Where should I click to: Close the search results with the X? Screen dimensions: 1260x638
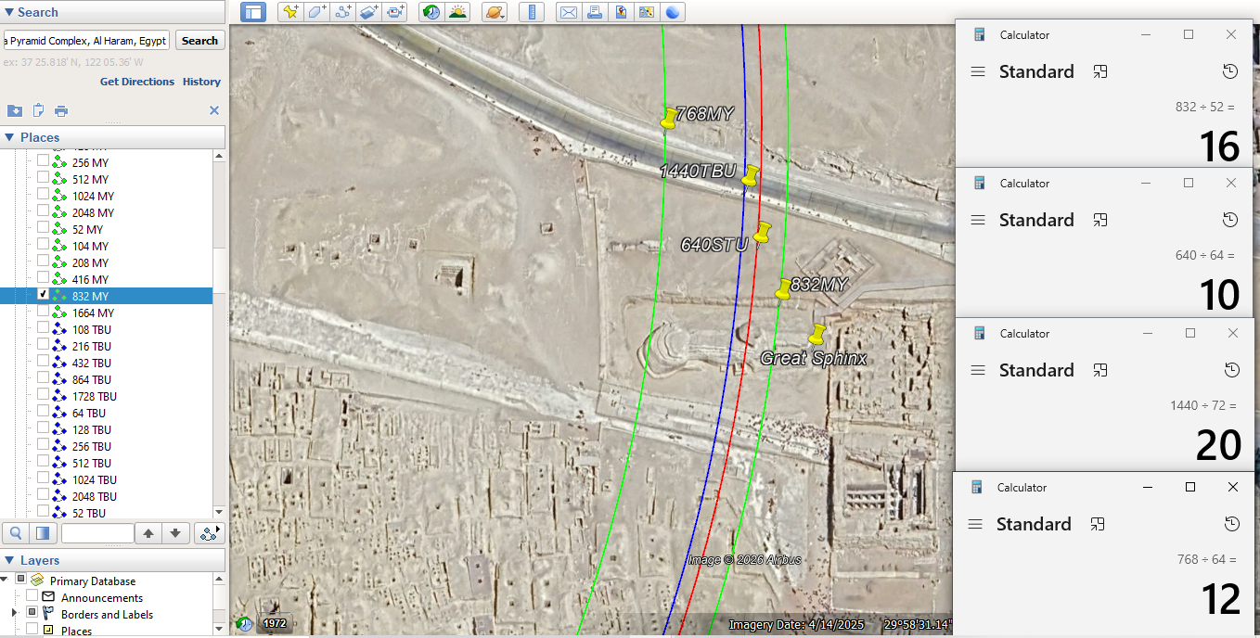pyautogui.click(x=214, y=110)
